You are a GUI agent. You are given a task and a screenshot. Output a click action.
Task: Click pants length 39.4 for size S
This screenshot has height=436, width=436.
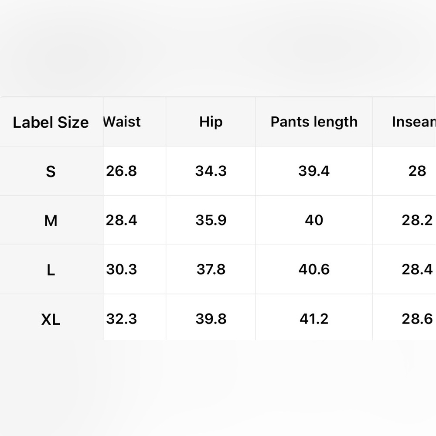(x=314, y=171)
